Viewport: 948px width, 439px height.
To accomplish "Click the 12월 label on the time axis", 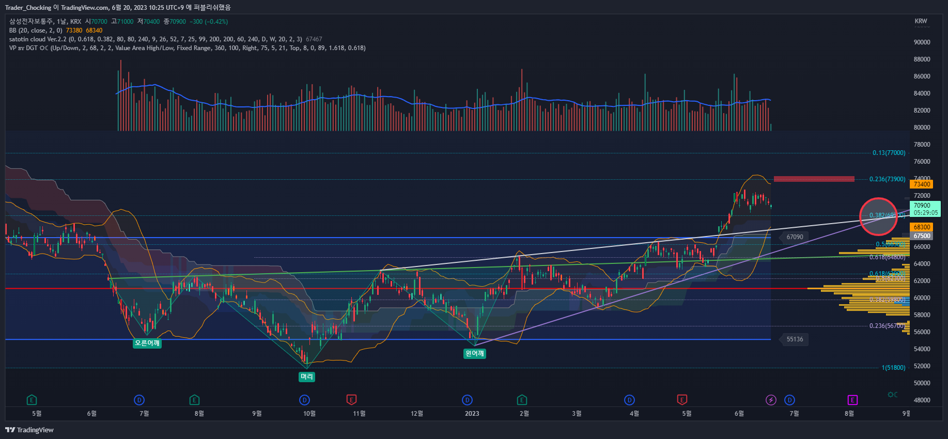I will tap(417, 414).
